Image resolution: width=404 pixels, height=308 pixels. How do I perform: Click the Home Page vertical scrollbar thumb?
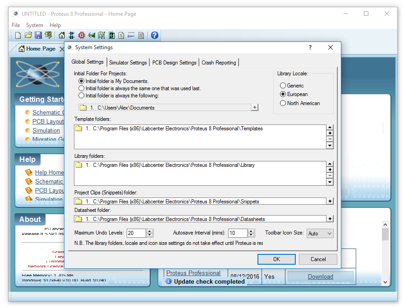pos(385,234)
